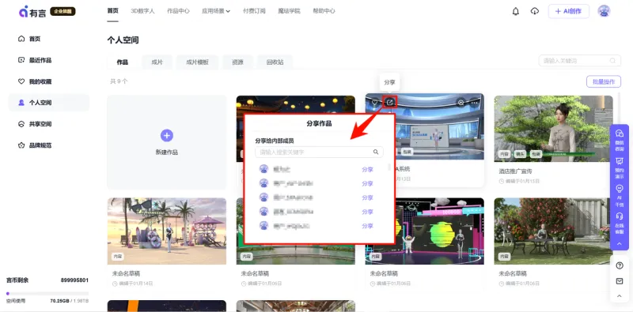Open the garden patio draft thumbnail

(x=553, y=231)
